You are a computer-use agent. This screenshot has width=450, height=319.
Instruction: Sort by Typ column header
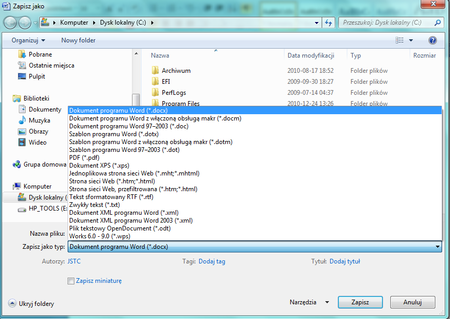coord(378,56)
